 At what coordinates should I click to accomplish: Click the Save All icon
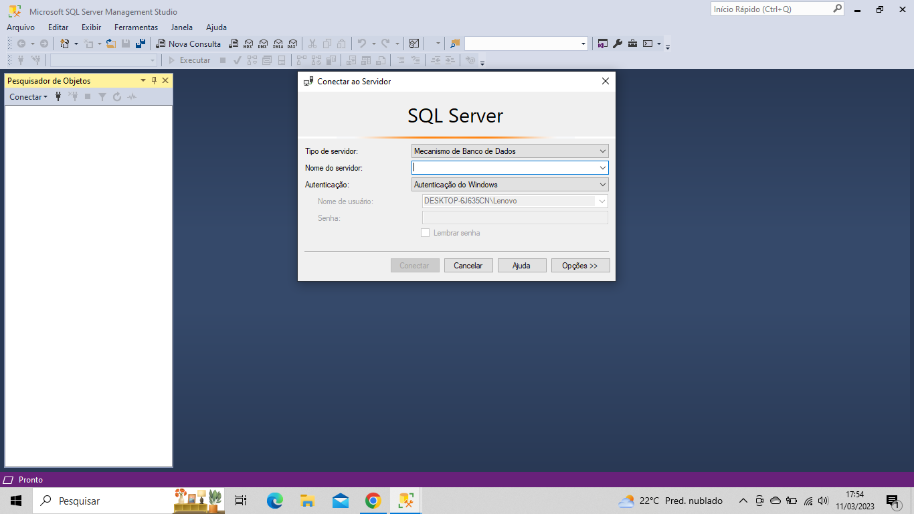pos(141,44)
